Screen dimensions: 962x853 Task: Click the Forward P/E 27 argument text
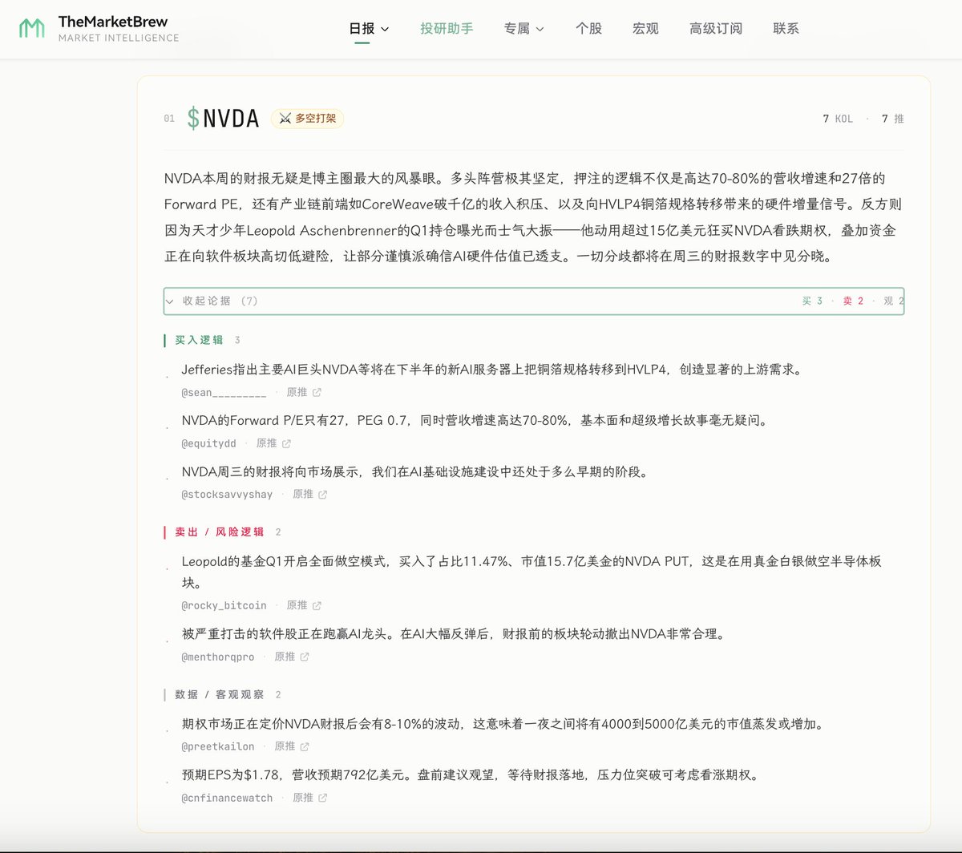475,420
